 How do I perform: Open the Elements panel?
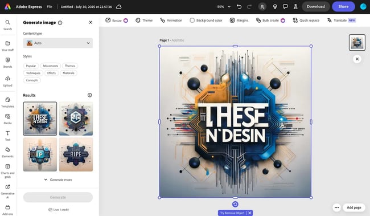pos(7,152)
